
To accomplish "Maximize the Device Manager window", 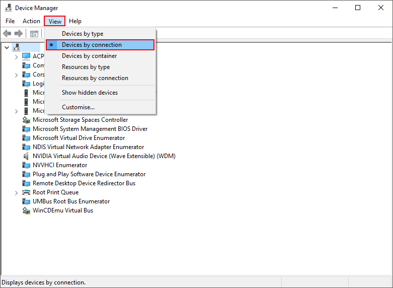I will [358, 8].
